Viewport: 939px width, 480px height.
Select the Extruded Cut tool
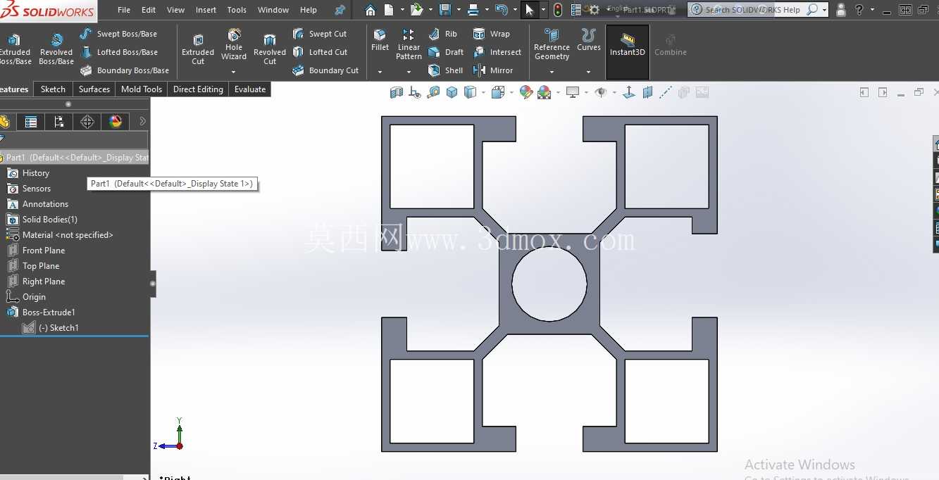(x=198, y=49)
